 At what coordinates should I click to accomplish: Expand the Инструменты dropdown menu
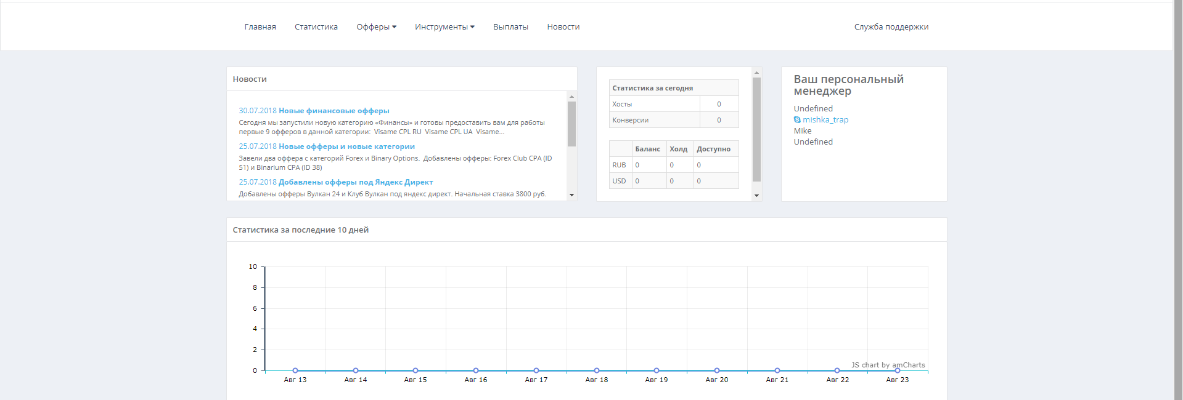click(444, 27)
